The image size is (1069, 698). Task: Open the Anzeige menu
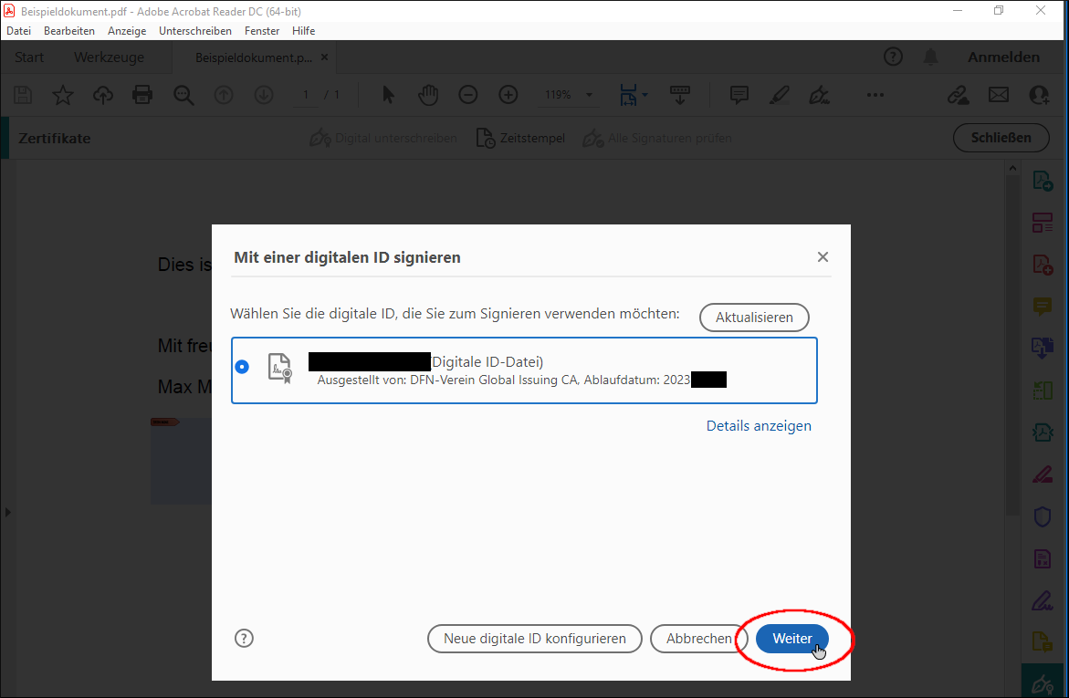pos(127,31)
